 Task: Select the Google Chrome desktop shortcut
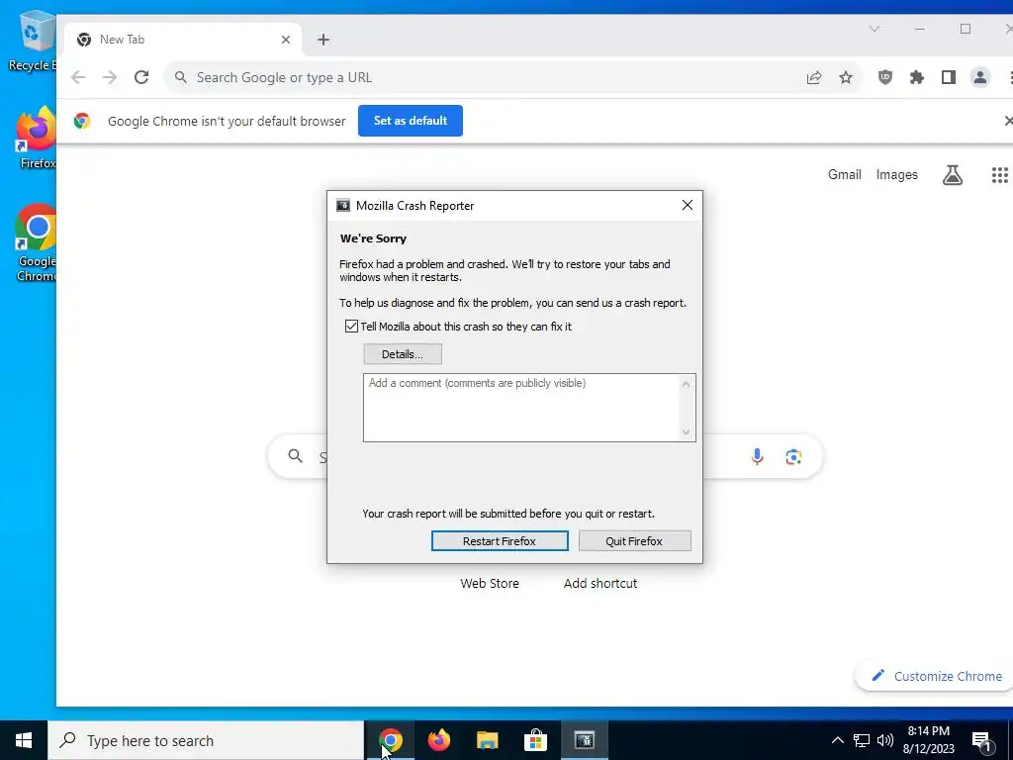click(x=37, y=243)
